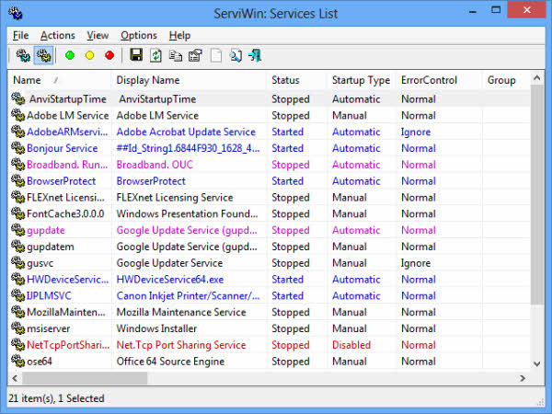This screenshot has height=414, width=552.
Task: Click the green start service icon
Action: pyautogui.click(x=70, y=56)
